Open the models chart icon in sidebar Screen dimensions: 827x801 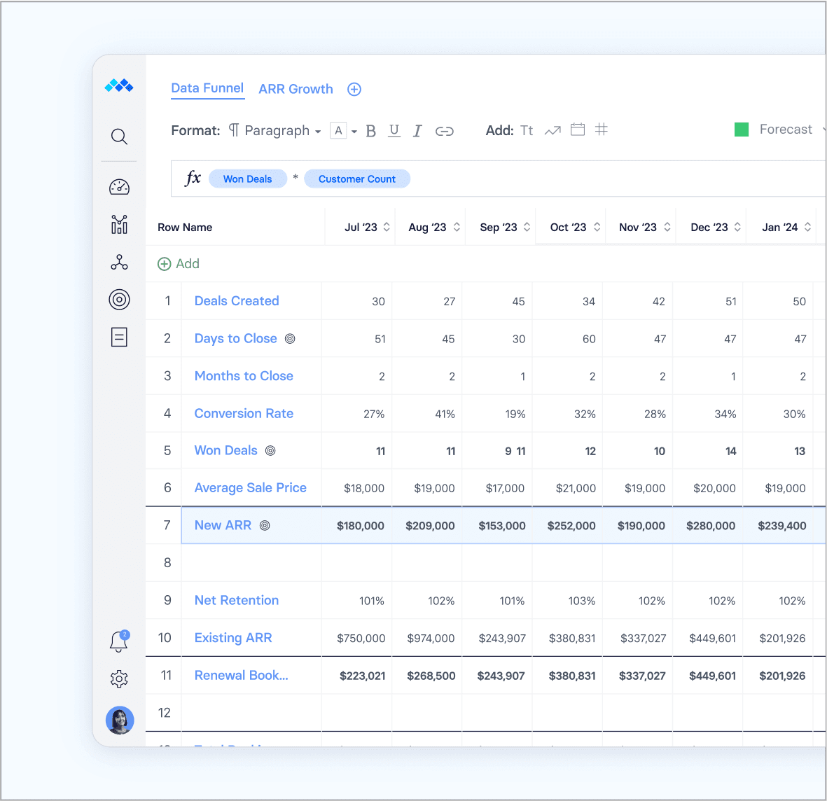119,224
